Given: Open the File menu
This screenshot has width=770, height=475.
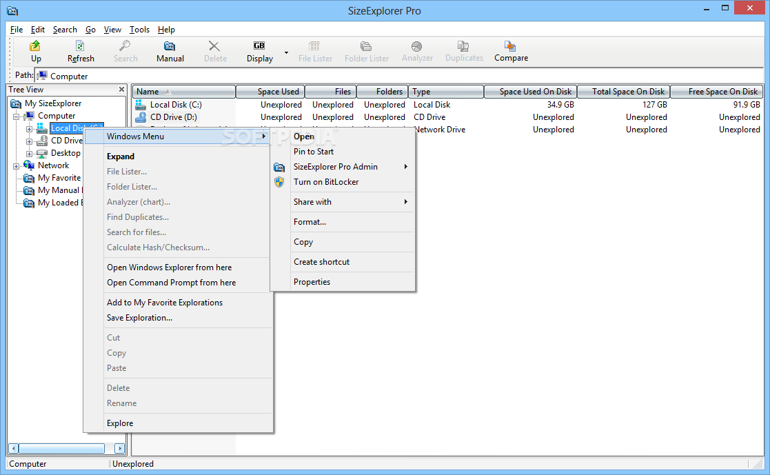Looking at the screenshot, I should tap(17, 30).
